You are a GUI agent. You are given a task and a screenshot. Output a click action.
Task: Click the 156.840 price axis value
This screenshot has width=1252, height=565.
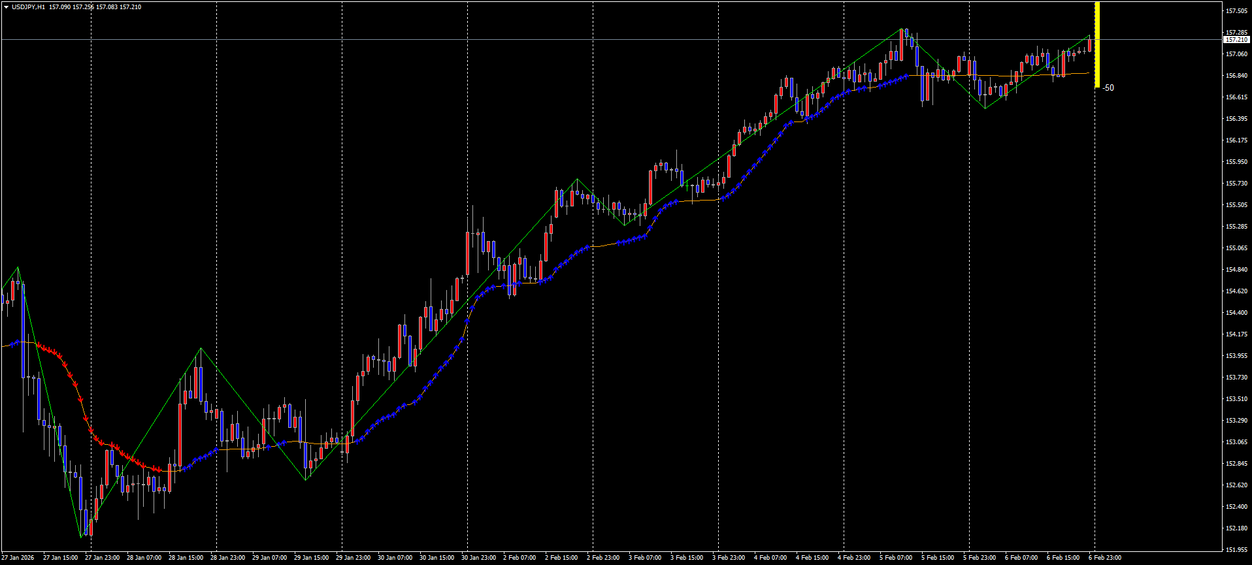pyautogui.click(x=1236, y=76)
